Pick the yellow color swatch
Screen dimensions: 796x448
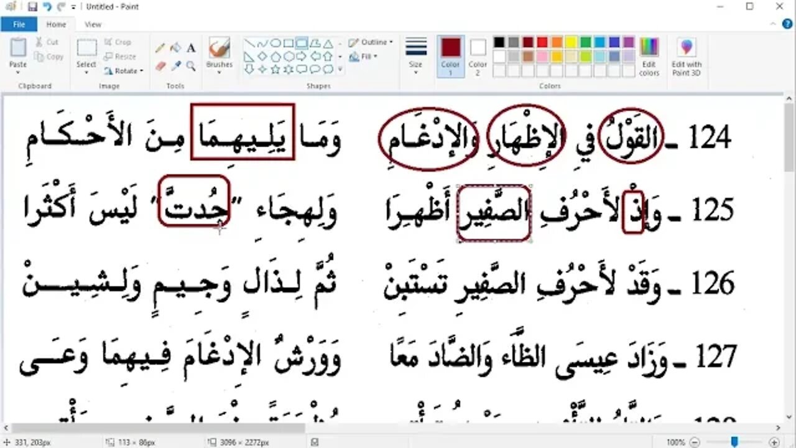point(571,42)
